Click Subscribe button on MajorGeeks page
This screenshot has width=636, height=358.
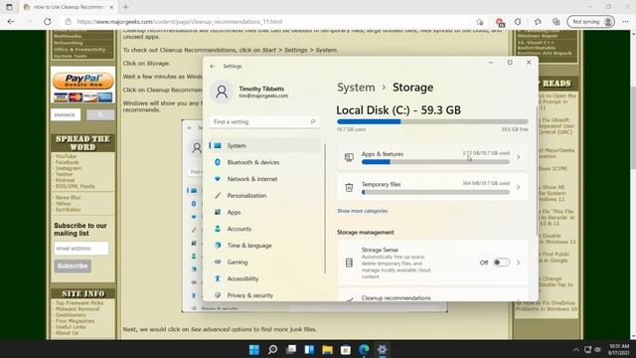73,266
